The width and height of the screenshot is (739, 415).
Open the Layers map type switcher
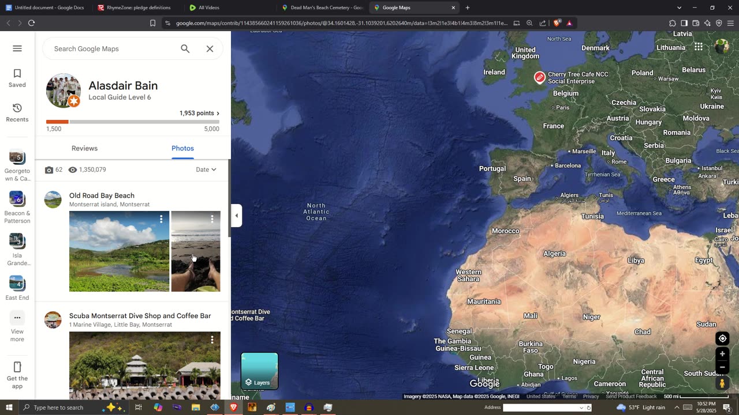(259, 371)
